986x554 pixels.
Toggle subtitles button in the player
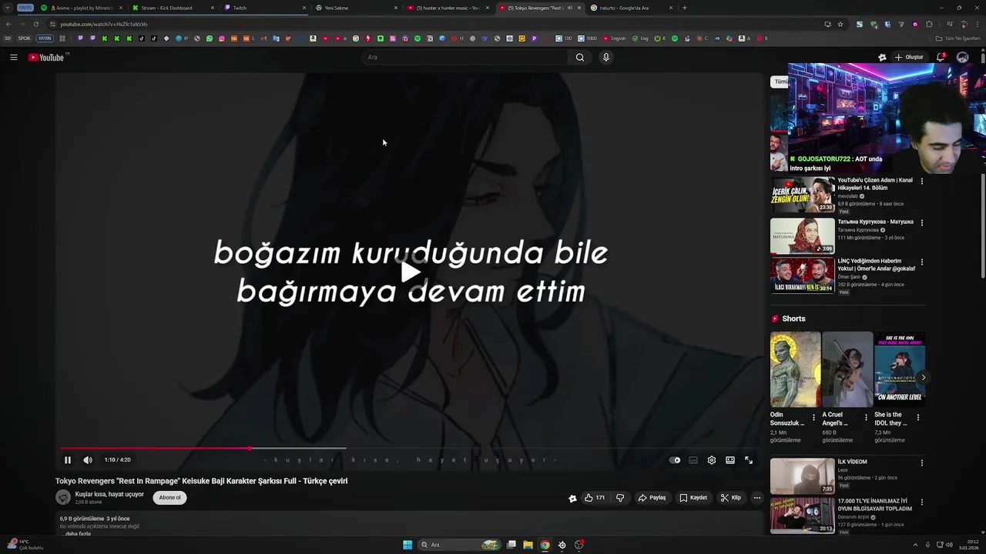click(693, 460)
